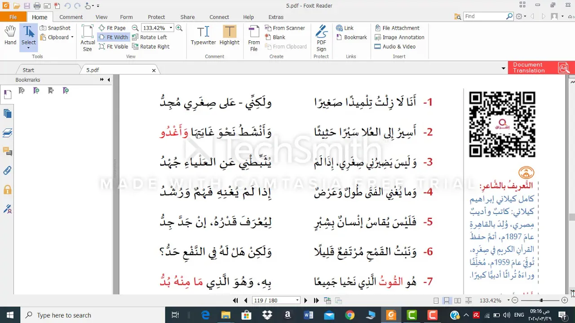The width and height of the screenshot is (575, 323).
Task: Click the status bar zoom in plus
Action: 565,300
